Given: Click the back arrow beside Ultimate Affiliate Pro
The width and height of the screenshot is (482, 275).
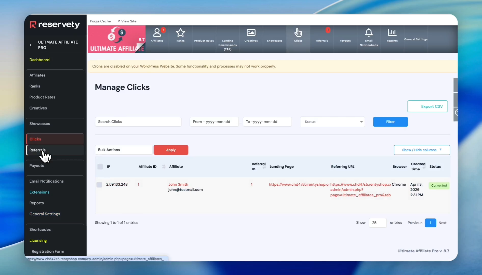Looking at the screenshot, I should (31, 45).
